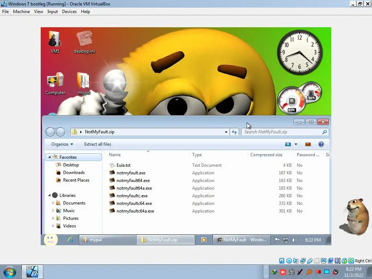Click the search magnifier icon

[324, 132]
